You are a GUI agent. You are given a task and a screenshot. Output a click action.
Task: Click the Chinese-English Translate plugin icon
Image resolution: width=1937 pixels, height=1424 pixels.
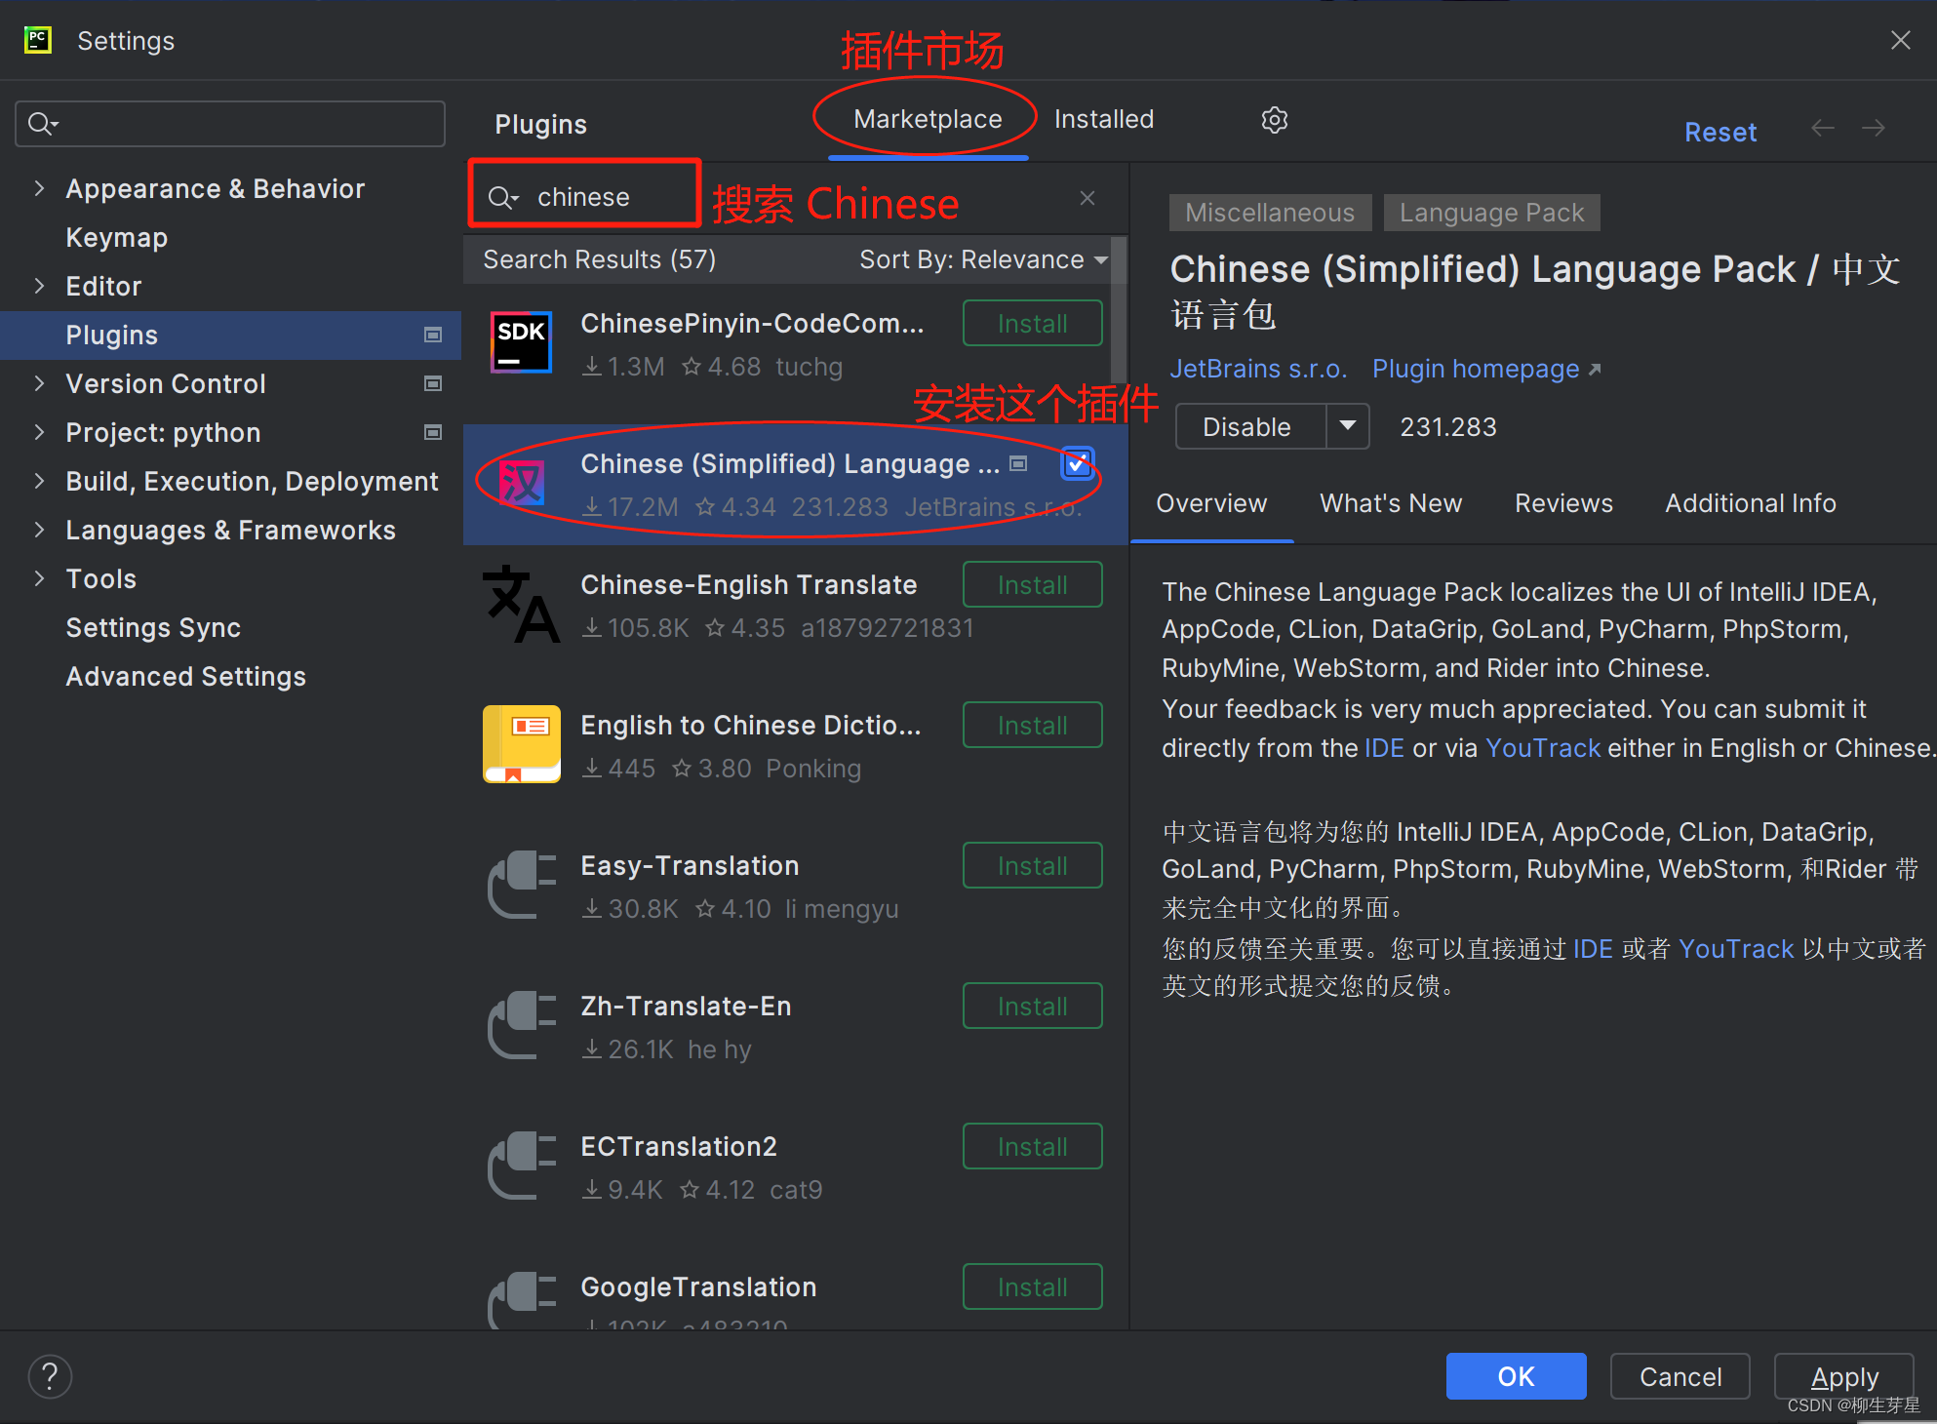[522, 605]
